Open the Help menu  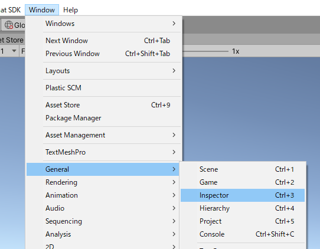click(70, 10)
